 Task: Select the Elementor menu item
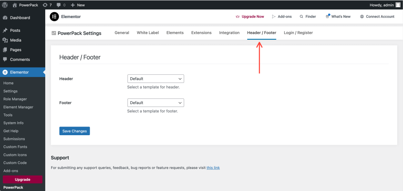[x=22, y=72]
